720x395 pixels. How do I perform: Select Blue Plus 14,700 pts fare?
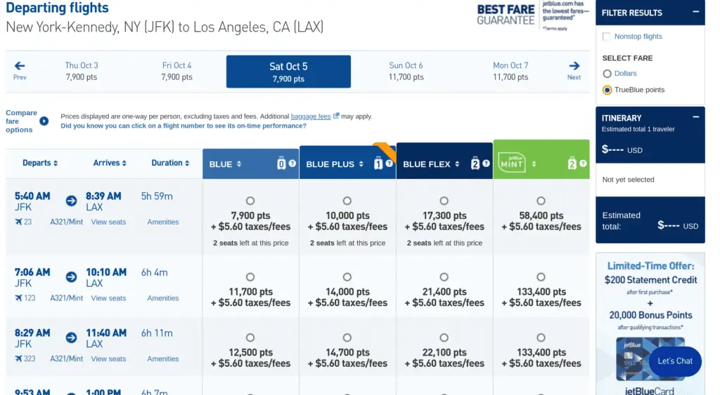tap(347, 337)
